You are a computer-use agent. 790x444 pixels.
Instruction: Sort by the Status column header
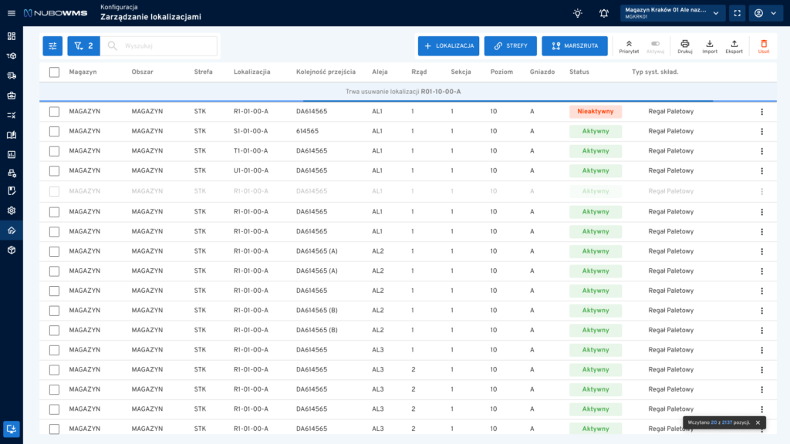[579, 72]
